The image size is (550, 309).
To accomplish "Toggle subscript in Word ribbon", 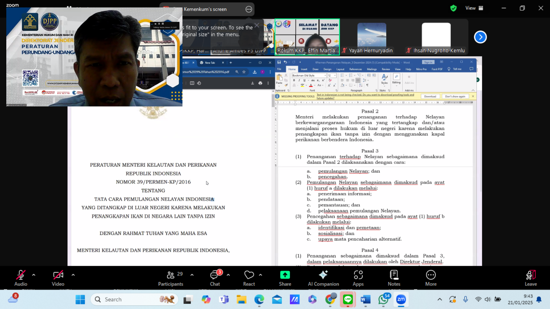I will [x=318, y=80].
